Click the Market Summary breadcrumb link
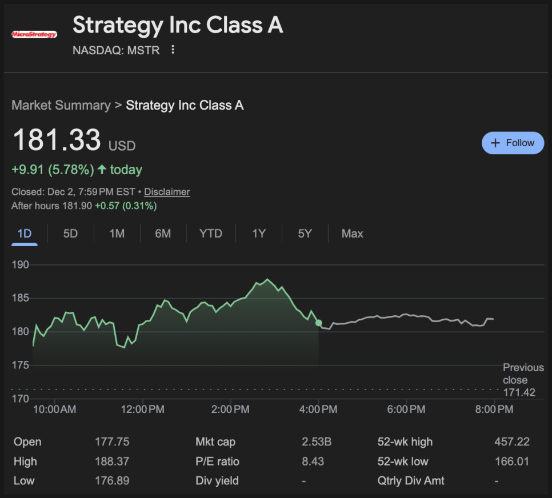 61,105
